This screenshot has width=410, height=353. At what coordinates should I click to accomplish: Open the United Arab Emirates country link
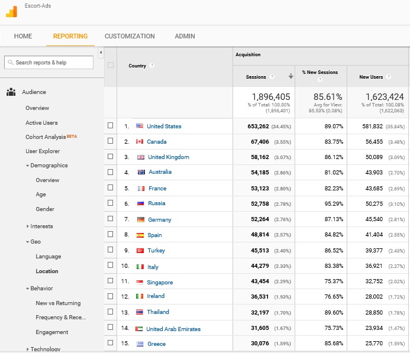[173, 329]
